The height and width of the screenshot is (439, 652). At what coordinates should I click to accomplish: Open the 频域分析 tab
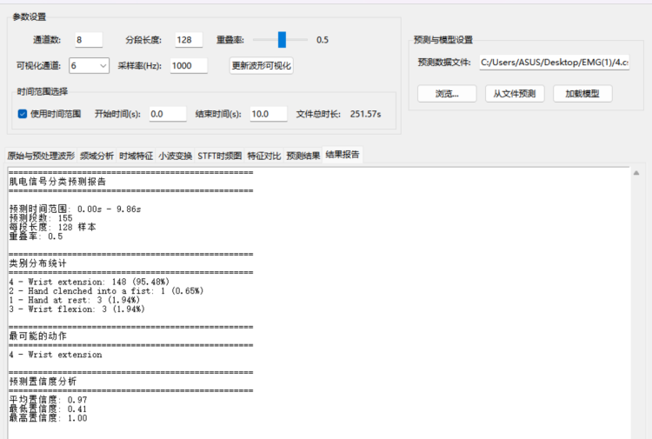pyautogui.click(x=96, y=156)
